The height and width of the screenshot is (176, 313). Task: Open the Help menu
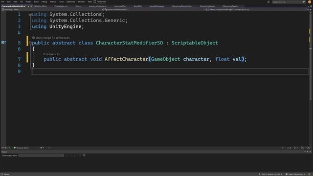[x=90, y=1]
